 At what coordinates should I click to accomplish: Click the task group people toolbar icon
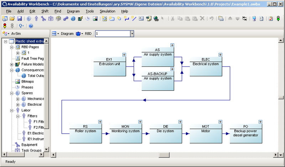[x=51, y=18]
